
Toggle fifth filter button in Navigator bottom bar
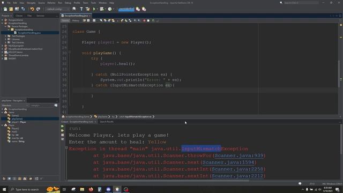(x=25, y=179)
